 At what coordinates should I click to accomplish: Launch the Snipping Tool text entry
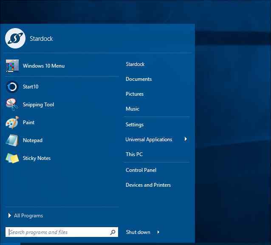coord(38,105)
